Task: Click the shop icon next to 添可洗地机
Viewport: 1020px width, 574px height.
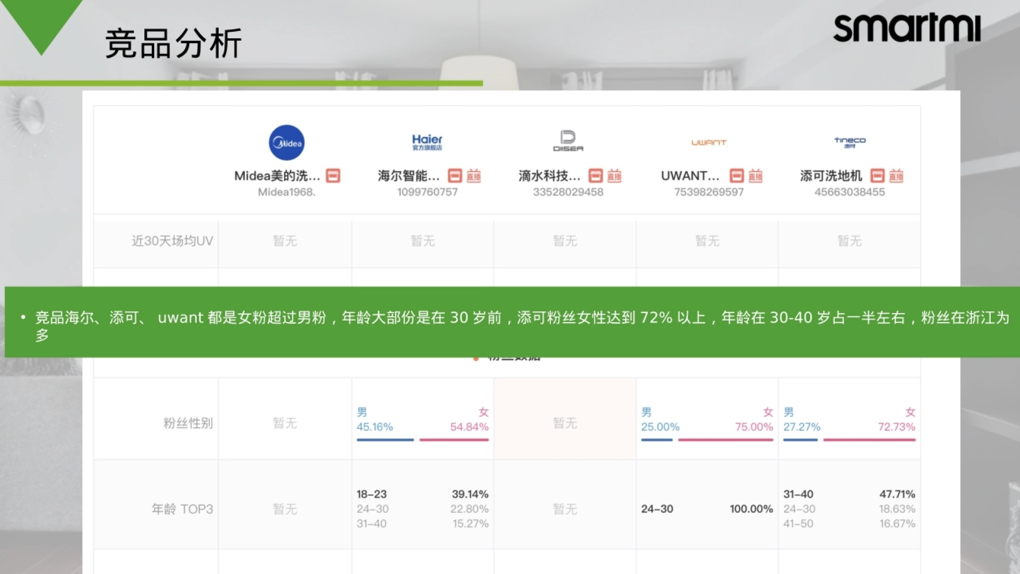Action: (878, 176)
